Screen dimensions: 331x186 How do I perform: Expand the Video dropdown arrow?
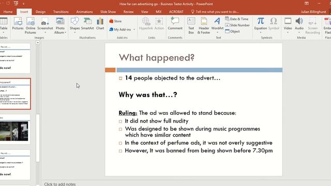[x=288, y=33]
